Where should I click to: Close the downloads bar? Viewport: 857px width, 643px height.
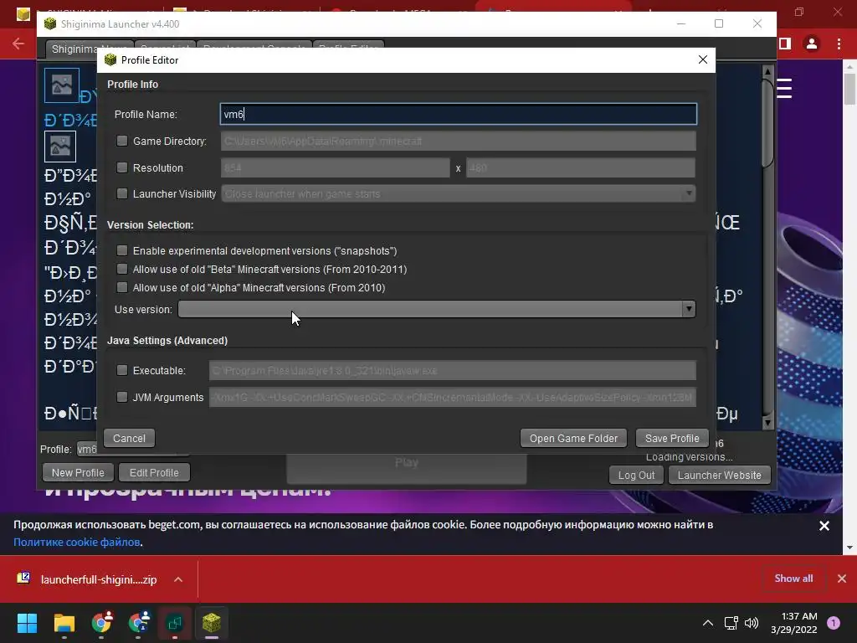point(842,578)
